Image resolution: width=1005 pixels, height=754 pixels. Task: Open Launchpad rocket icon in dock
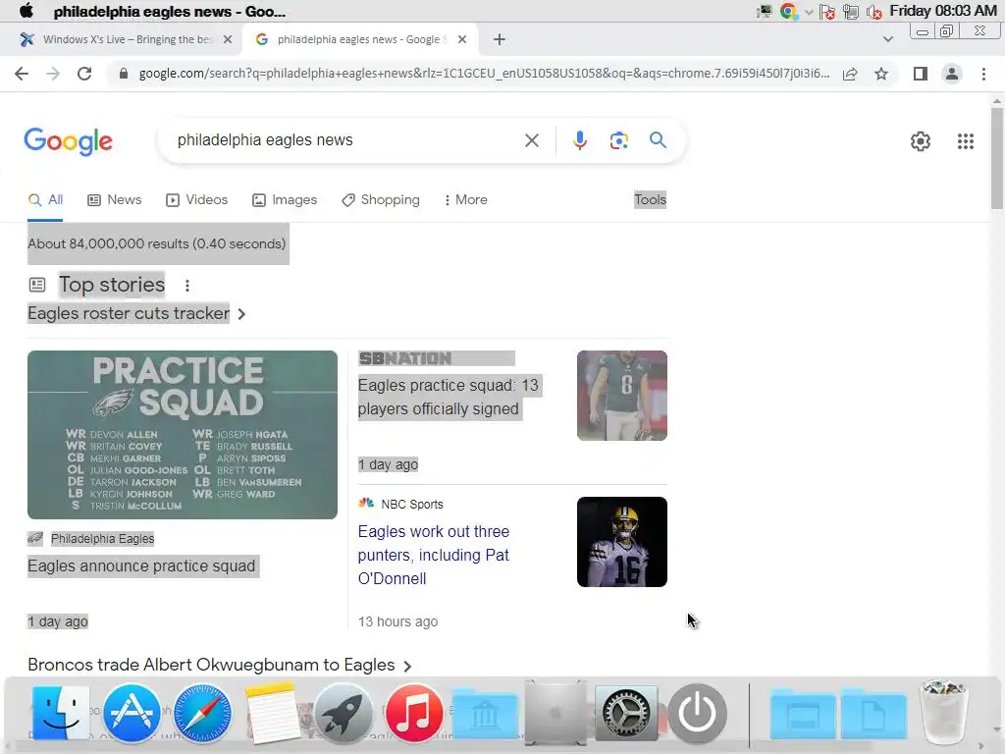click(x=344, y=713)
